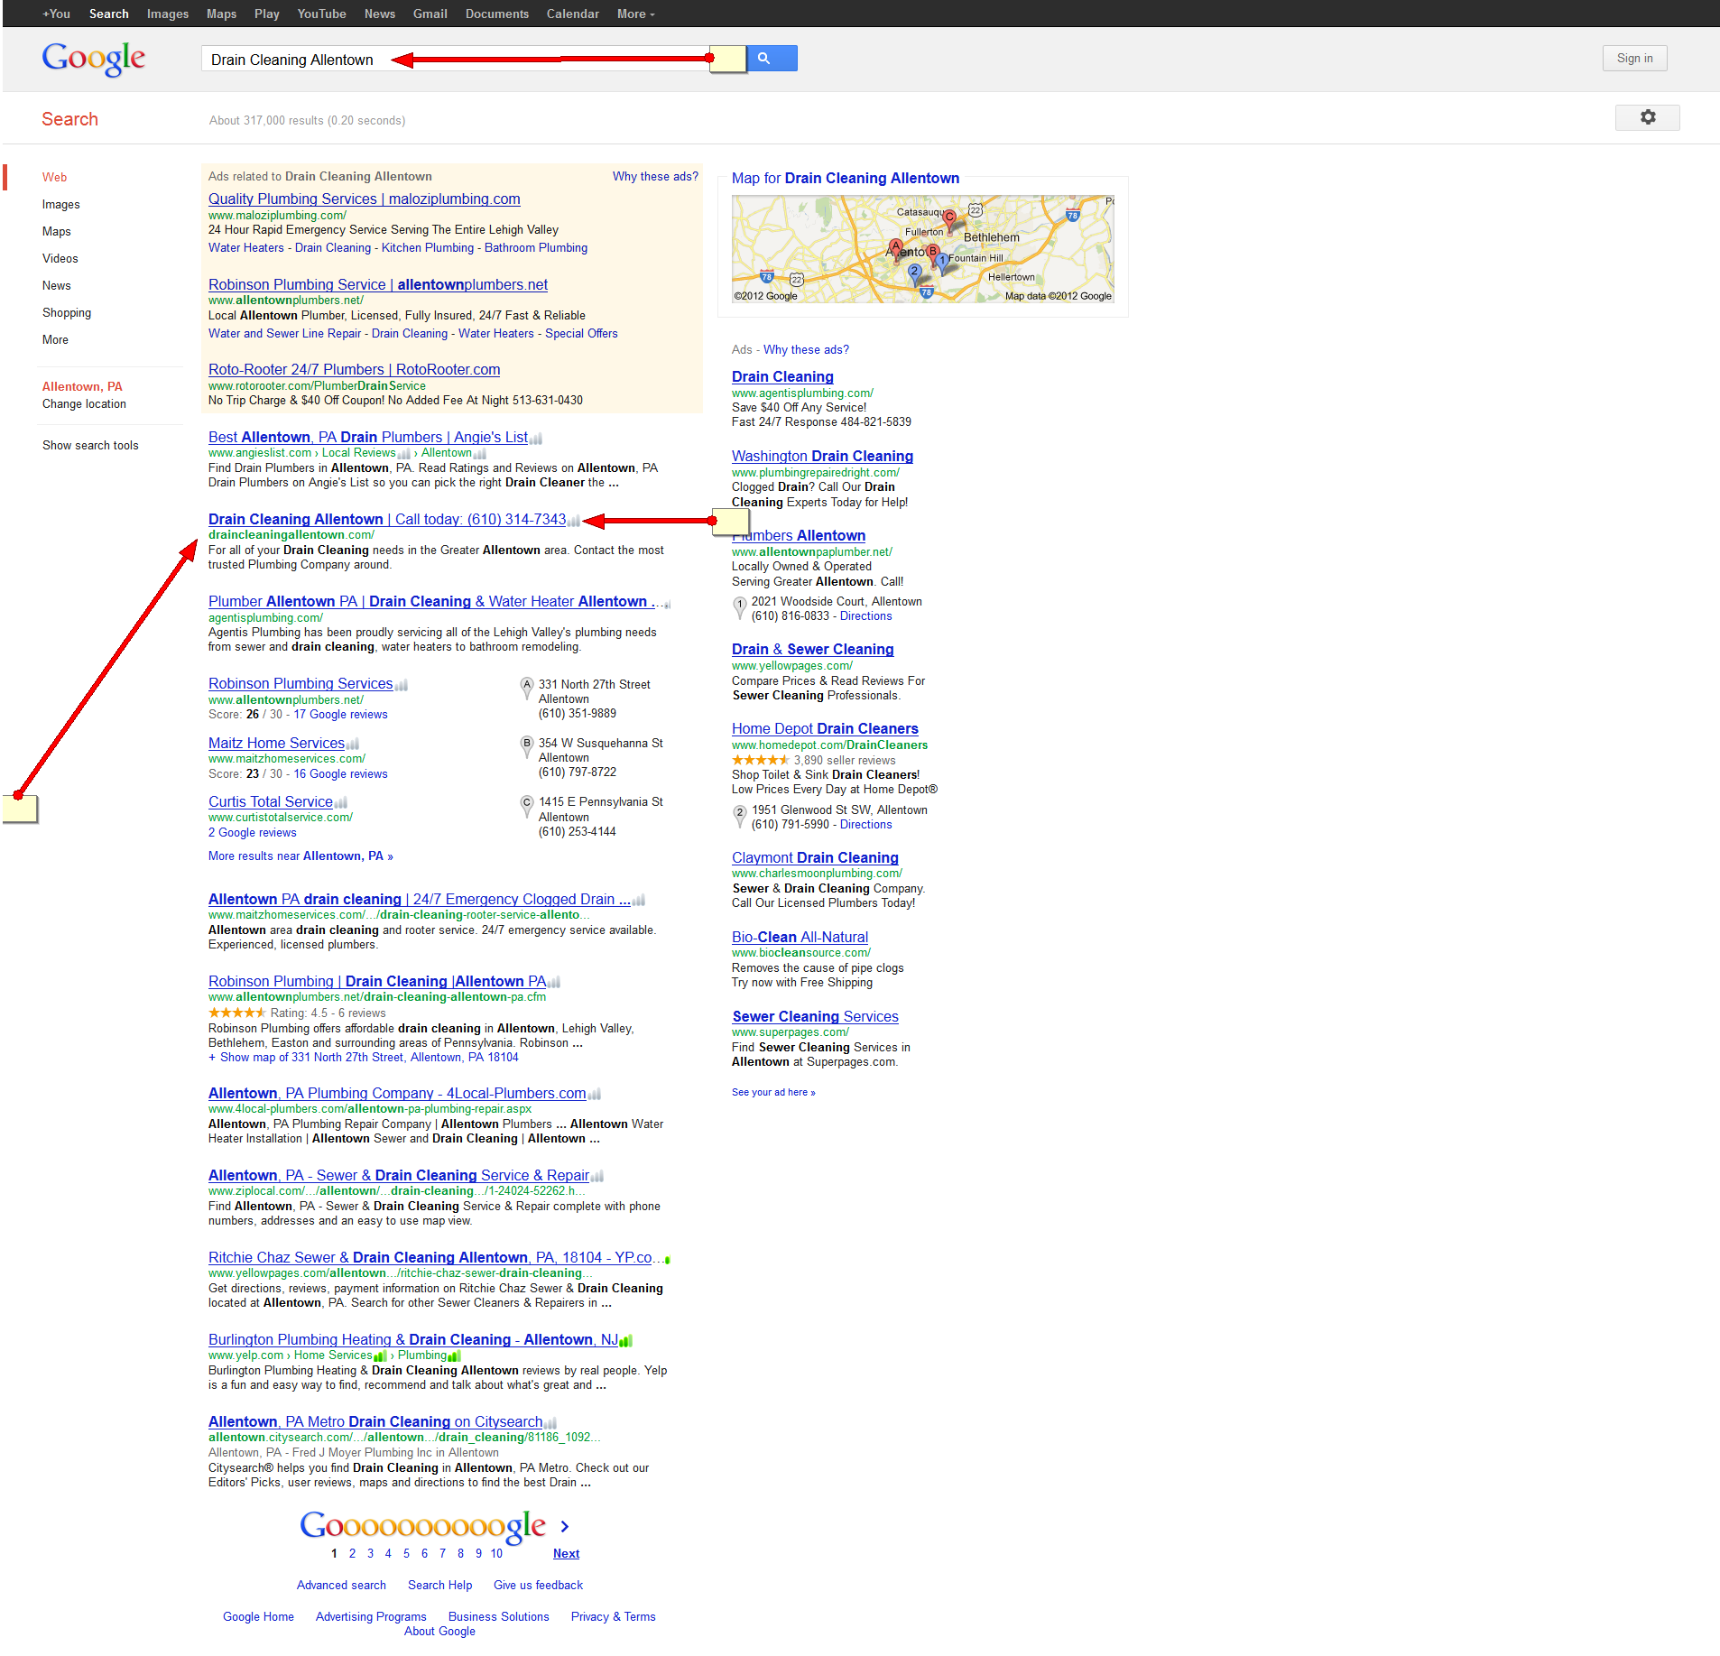Click the next-page arrow beside the Goooogle logo
This screenshot has height=1656, width=1720.
(x=565, y=1526)
